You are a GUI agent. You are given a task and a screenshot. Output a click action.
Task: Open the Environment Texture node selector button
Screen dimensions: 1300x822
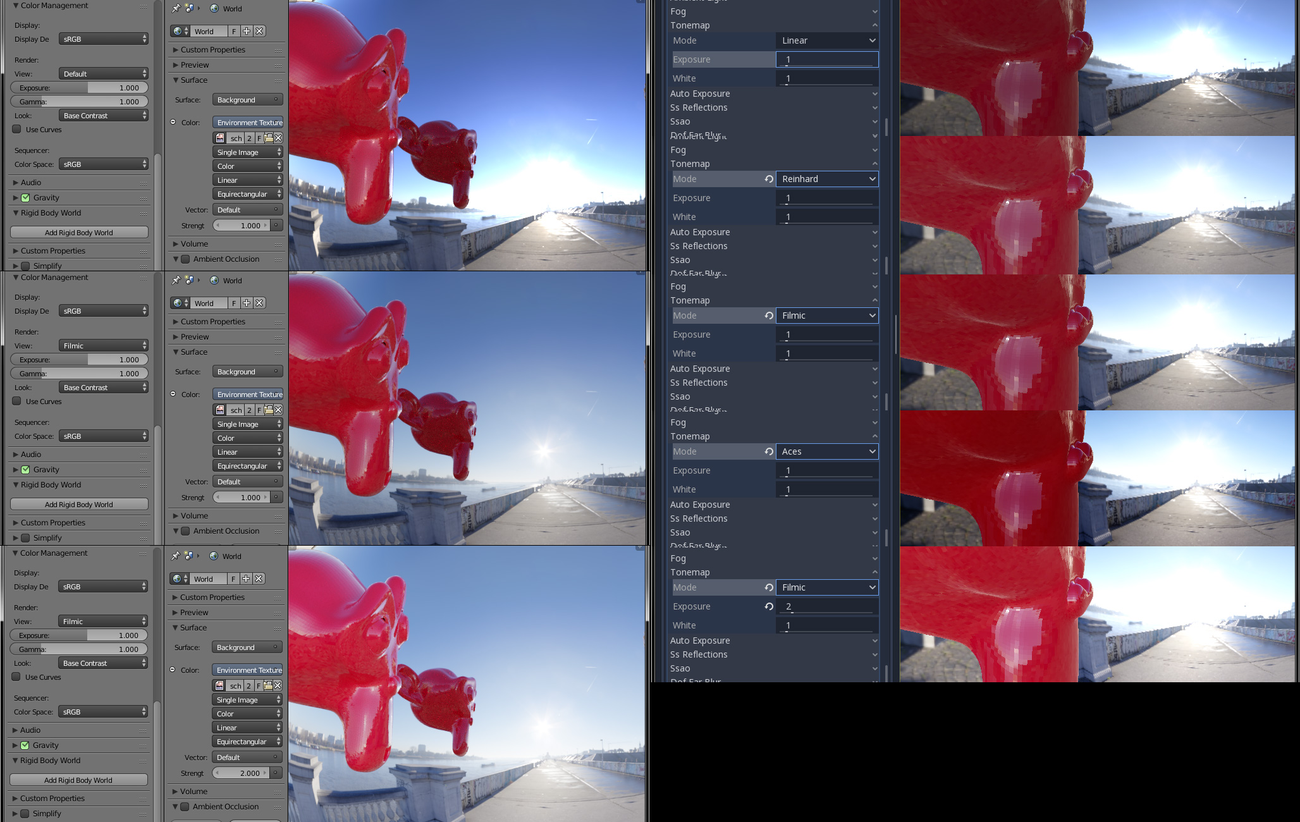pyautogui.click(x=248, y=122)
